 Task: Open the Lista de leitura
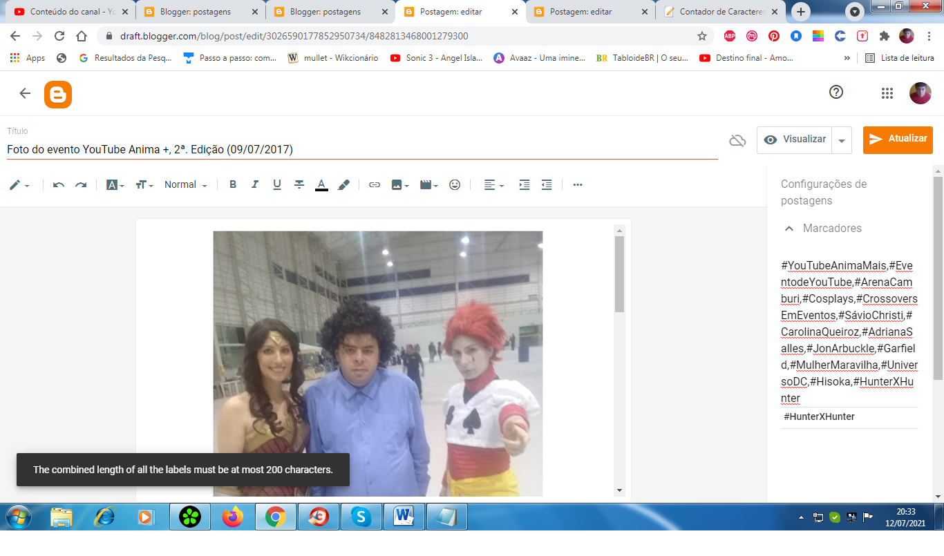click(900, 58)
